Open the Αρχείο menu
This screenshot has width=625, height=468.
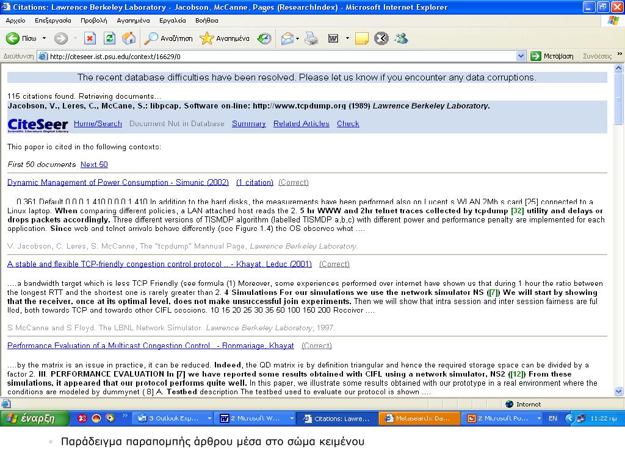click(x=15, y=20)
